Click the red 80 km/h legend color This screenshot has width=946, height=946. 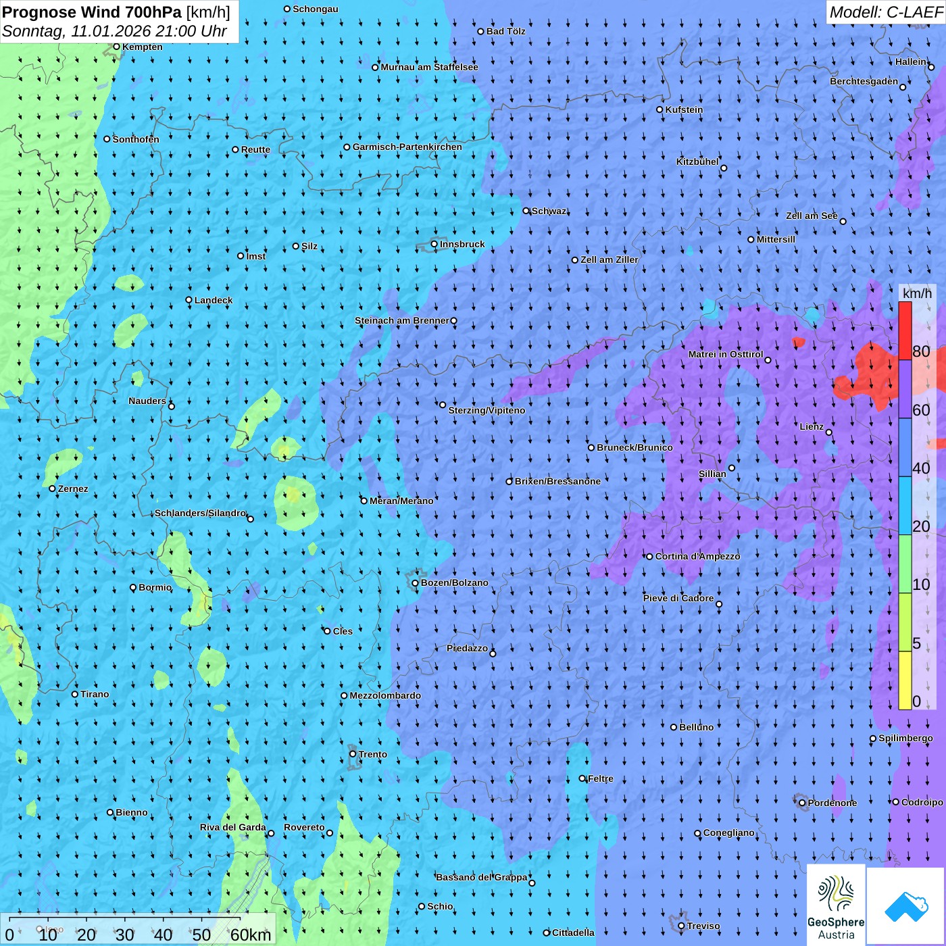[x=905, y=331]
